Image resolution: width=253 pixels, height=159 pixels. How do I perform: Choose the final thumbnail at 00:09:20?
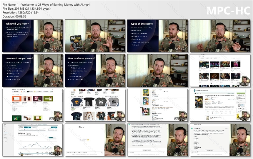pyautogui.click(x=220, y=140)
